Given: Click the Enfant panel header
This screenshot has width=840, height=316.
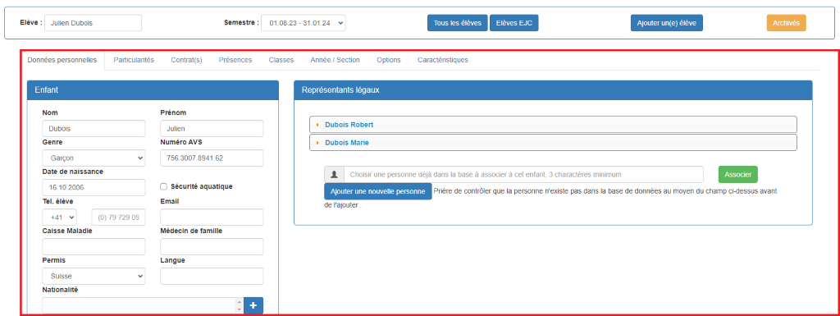Looking at the screenshot, I should pos(153,90).
